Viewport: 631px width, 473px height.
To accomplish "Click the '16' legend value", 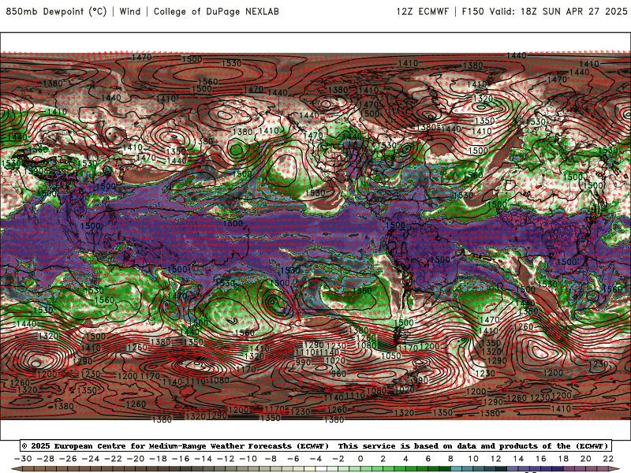I will [541, 459].
